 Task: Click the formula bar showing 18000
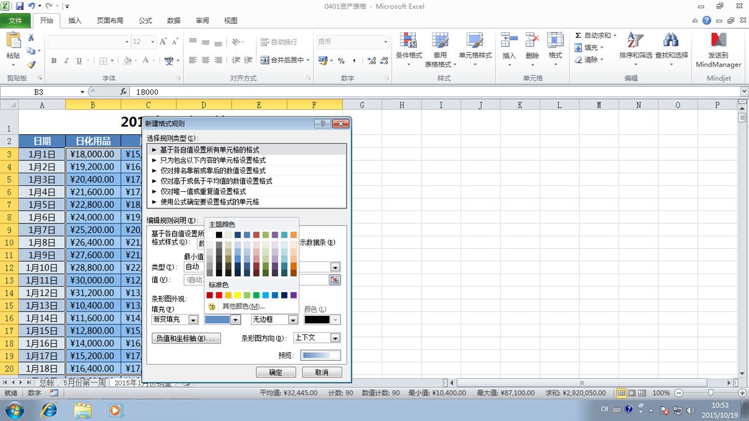click(436, 92)
